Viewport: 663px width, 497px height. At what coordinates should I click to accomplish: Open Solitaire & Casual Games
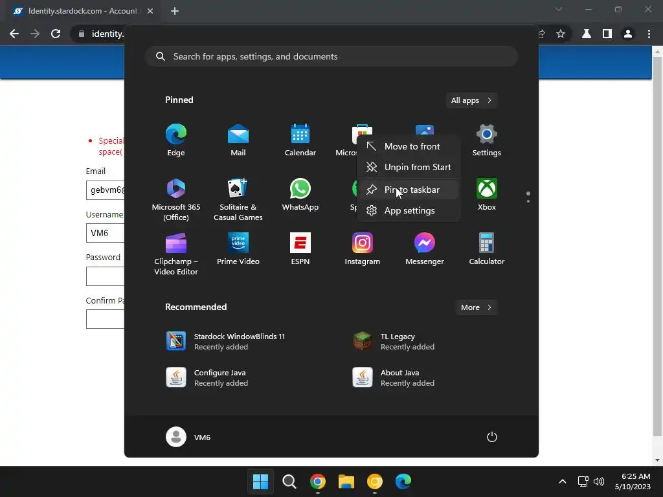[x=238, y=199]
